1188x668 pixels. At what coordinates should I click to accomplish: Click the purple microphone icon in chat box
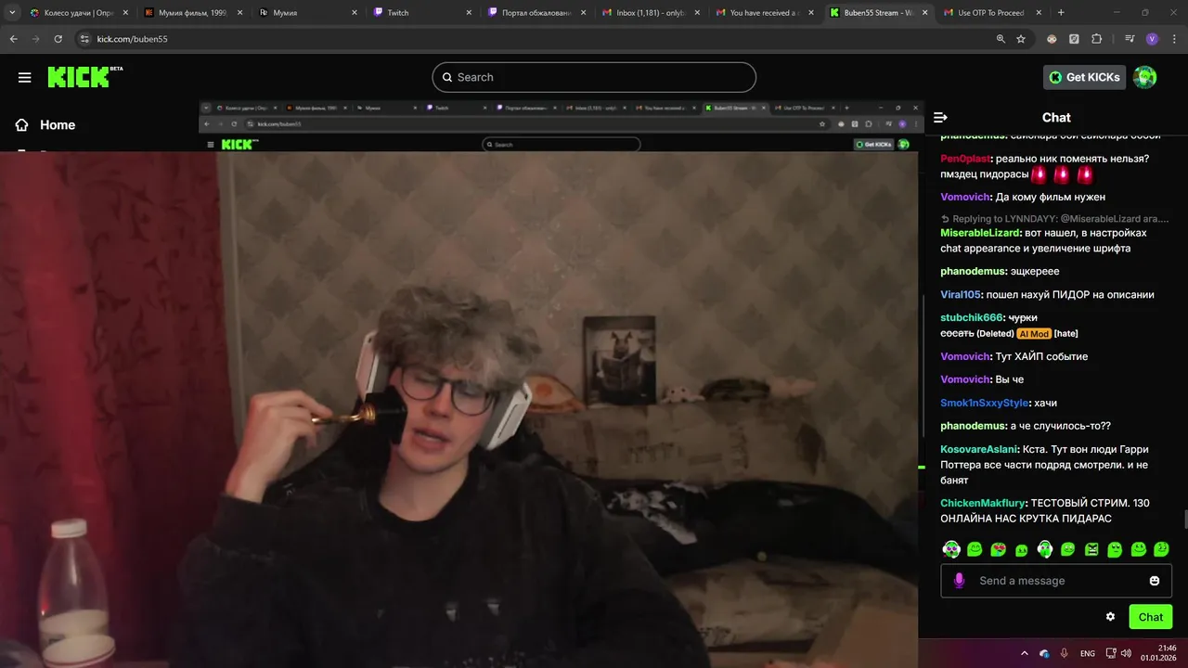click(959, 581)
